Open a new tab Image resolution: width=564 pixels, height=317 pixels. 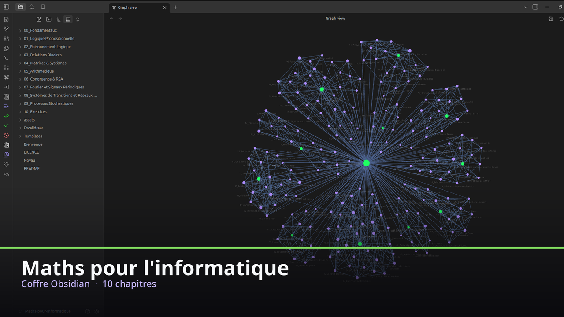(175, 7)
